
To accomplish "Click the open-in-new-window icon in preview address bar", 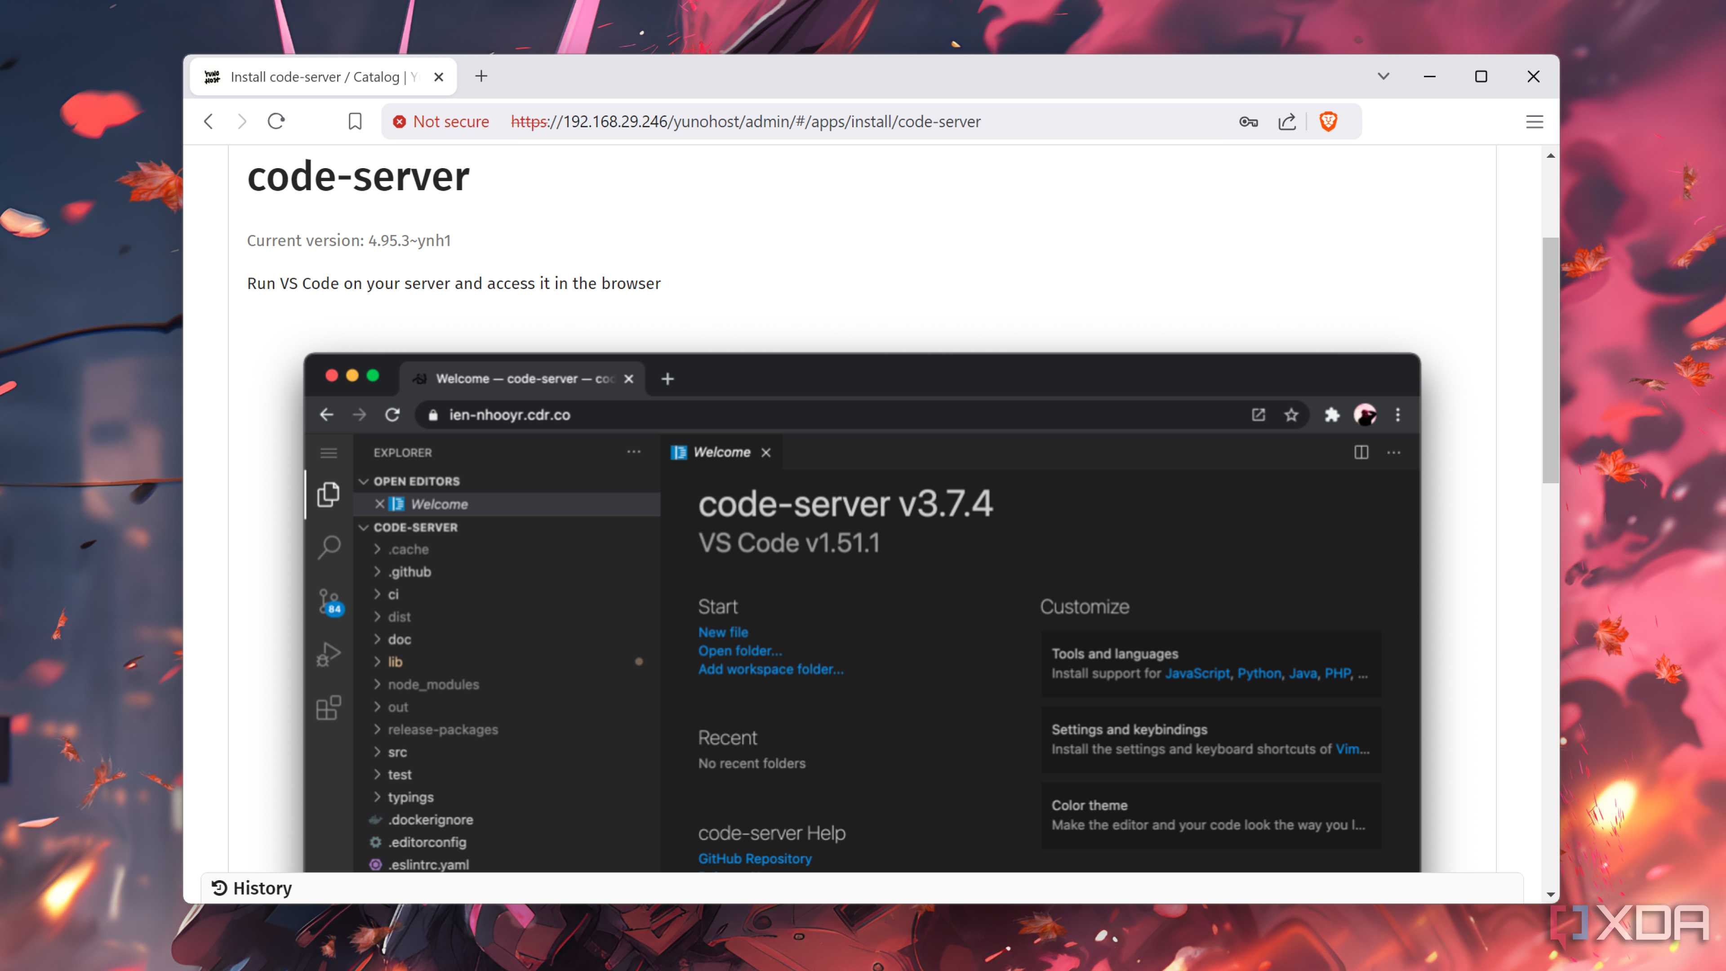I will (x=1258, y=415).
